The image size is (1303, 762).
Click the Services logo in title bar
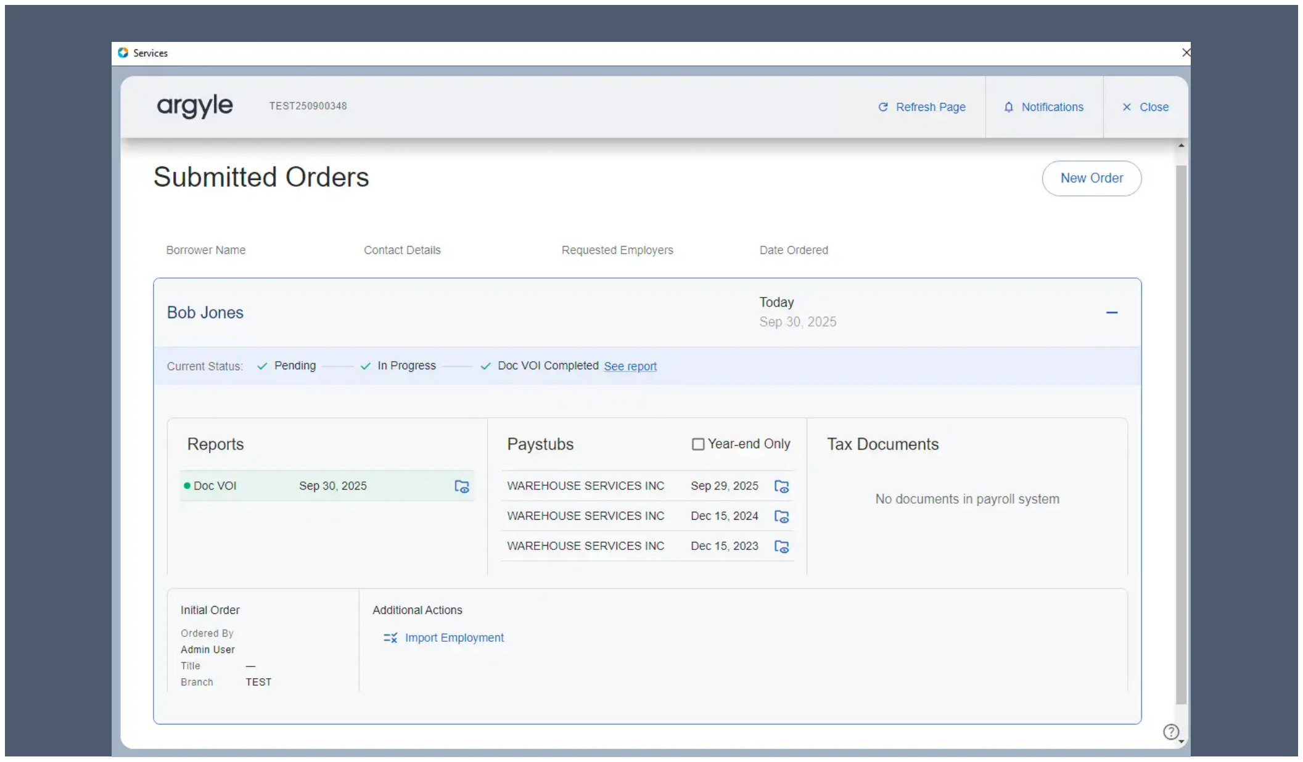point(123,53)
